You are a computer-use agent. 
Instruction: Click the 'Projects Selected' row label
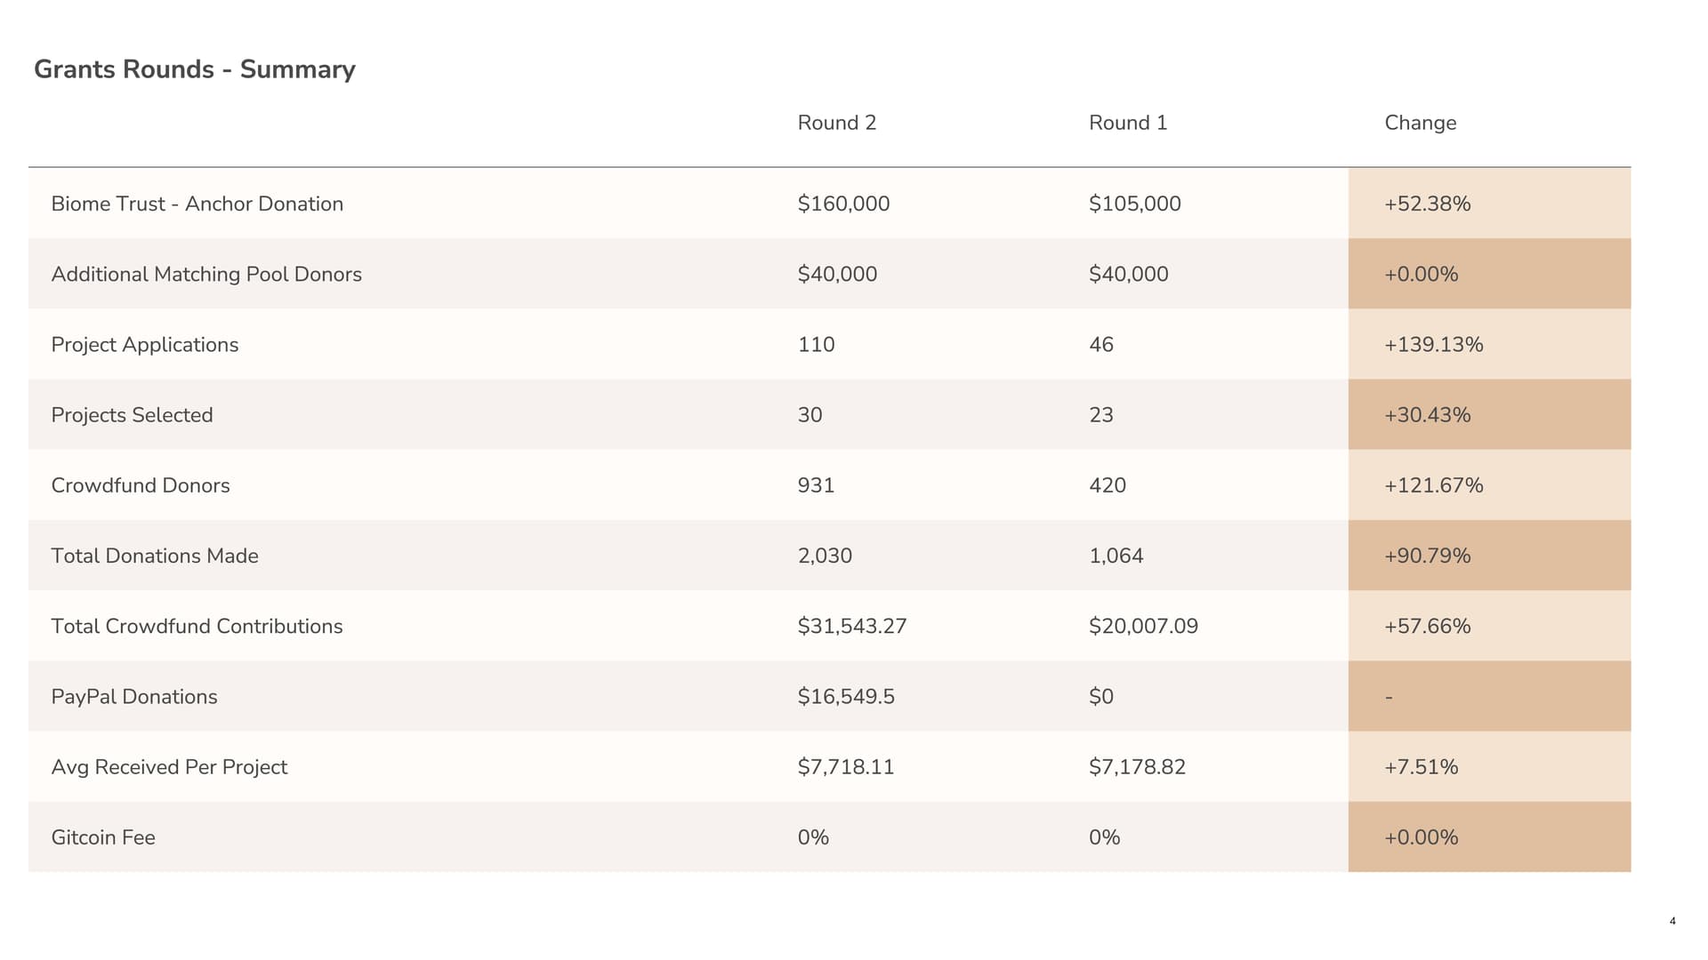[x=132, y=415]
